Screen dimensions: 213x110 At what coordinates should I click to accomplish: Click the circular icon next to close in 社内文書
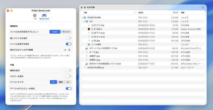(x=85, y=7)
